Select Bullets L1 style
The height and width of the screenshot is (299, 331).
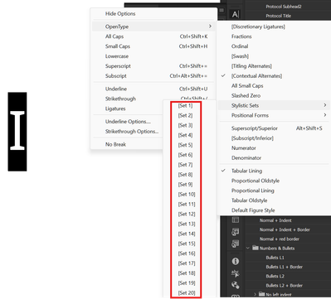coord(275,258)
